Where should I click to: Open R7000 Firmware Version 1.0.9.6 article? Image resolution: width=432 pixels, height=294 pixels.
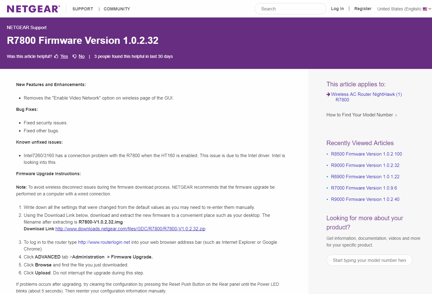pyautogui.click(x=364, y=188)
